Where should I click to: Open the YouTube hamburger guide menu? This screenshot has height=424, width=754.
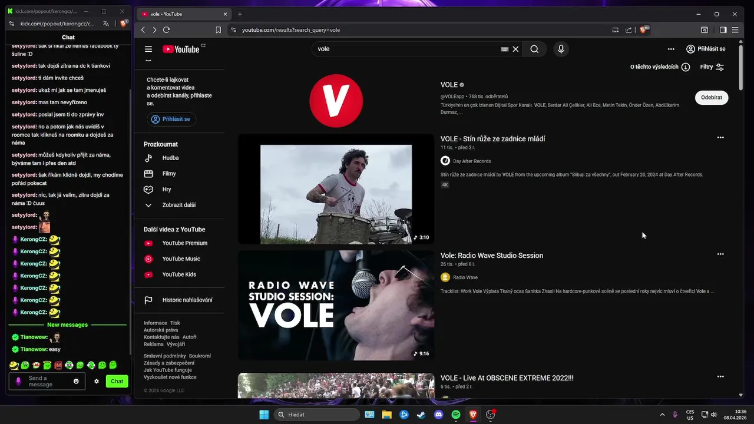pos(148,49)
